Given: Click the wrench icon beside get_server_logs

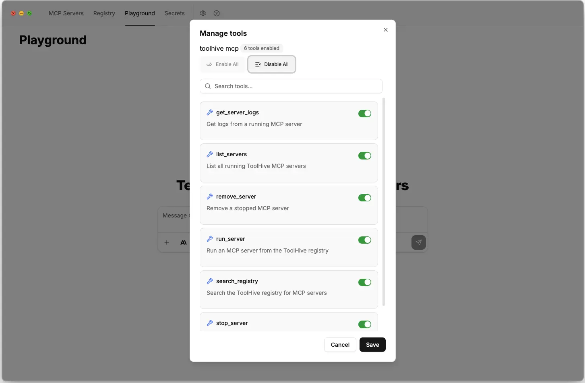Looking at the screenshot, I should pos(210,112).
